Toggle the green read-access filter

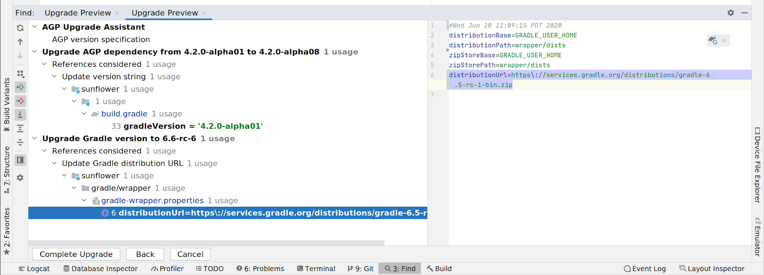click(20, 87)
